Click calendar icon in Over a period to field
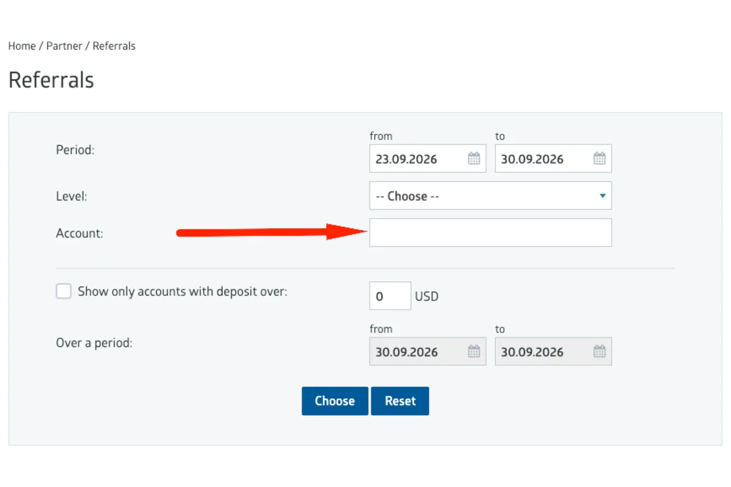 point(599,351)
